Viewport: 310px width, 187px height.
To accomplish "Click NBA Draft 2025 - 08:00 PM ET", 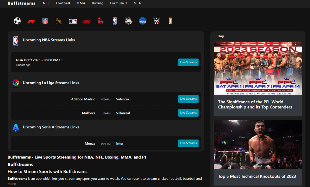I will tap(39, 60).
